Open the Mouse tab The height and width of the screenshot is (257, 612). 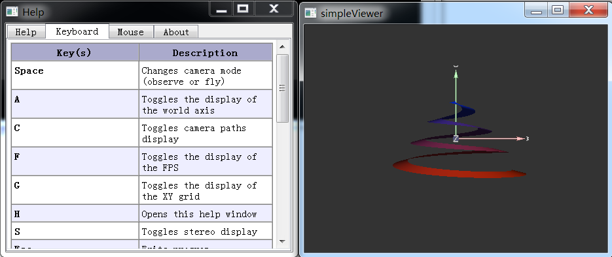(131, 32)
